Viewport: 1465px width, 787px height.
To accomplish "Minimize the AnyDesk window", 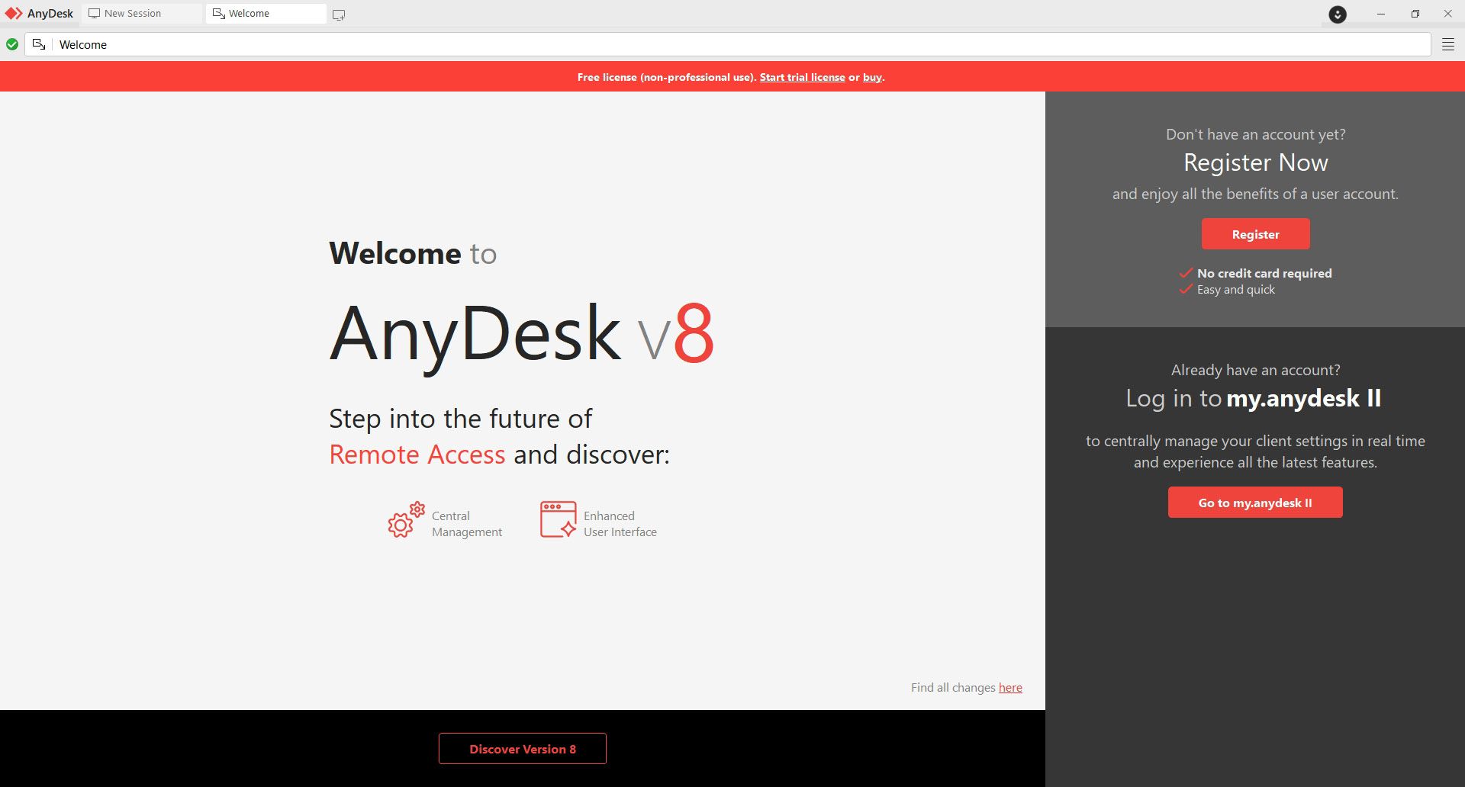I will tap(1381, 14).
